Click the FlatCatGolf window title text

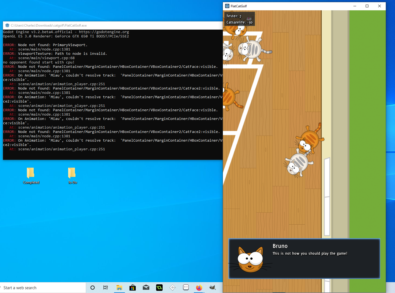pos(239,6)
